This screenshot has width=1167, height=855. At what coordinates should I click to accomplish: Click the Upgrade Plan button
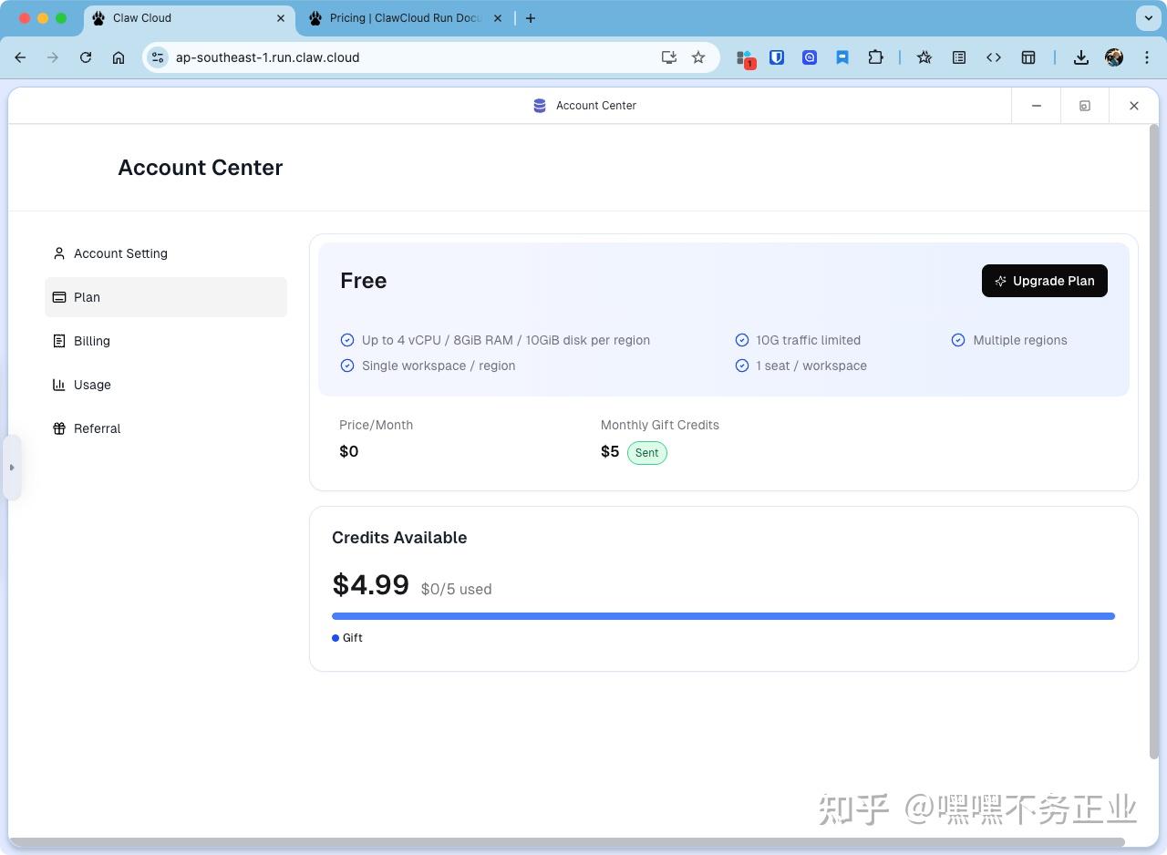[1044, 281]
